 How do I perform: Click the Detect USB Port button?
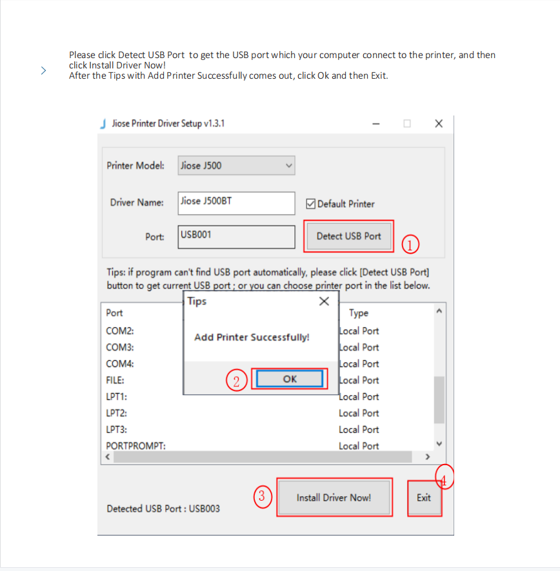click(349, 236)
